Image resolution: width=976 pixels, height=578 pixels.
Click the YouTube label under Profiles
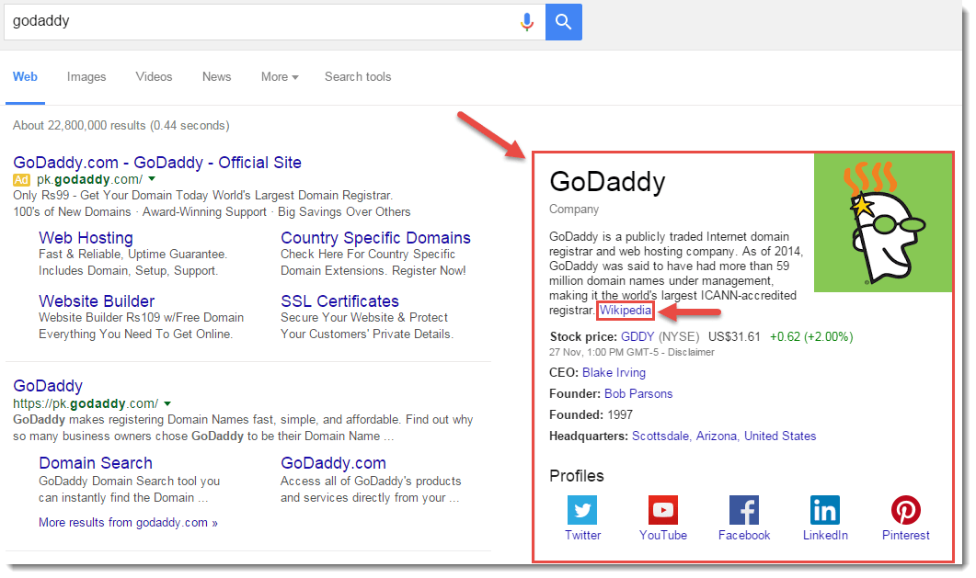[x=663, y=535]
